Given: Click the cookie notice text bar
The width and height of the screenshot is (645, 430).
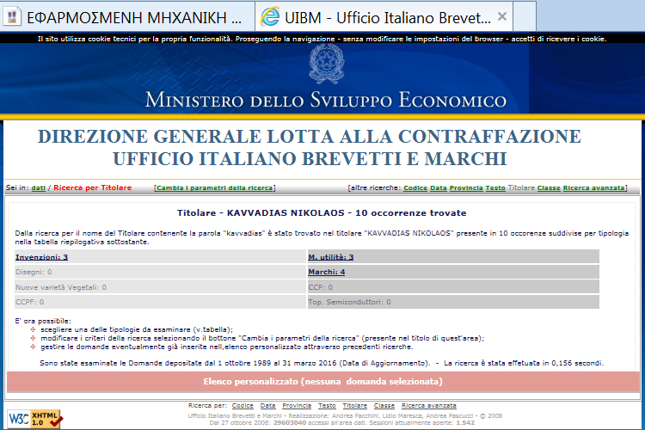Looking at the screenshot, I should pyautogui.click(x=322, y=39).
